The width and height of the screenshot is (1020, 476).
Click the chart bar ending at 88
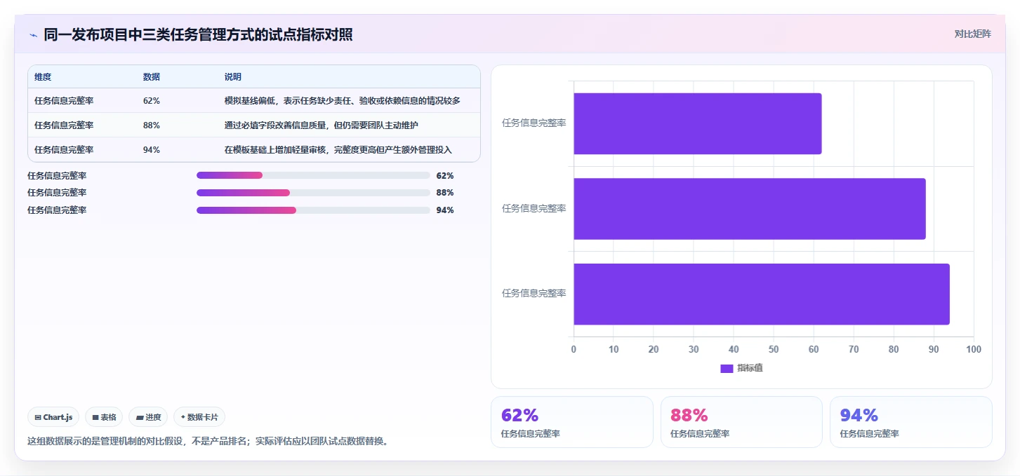pyautogui.click(x=750, y=209)
